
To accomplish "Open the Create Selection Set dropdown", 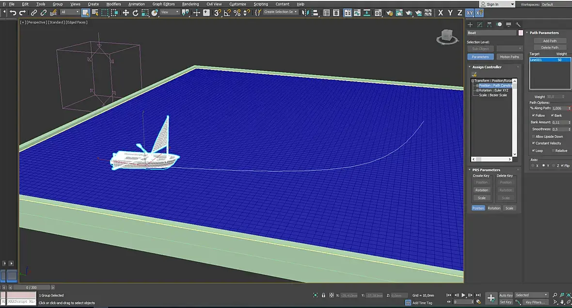I will click(x=280, y=12).
